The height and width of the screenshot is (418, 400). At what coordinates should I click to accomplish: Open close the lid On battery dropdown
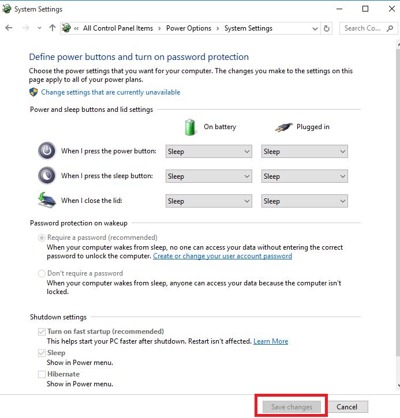click(209, 201)
